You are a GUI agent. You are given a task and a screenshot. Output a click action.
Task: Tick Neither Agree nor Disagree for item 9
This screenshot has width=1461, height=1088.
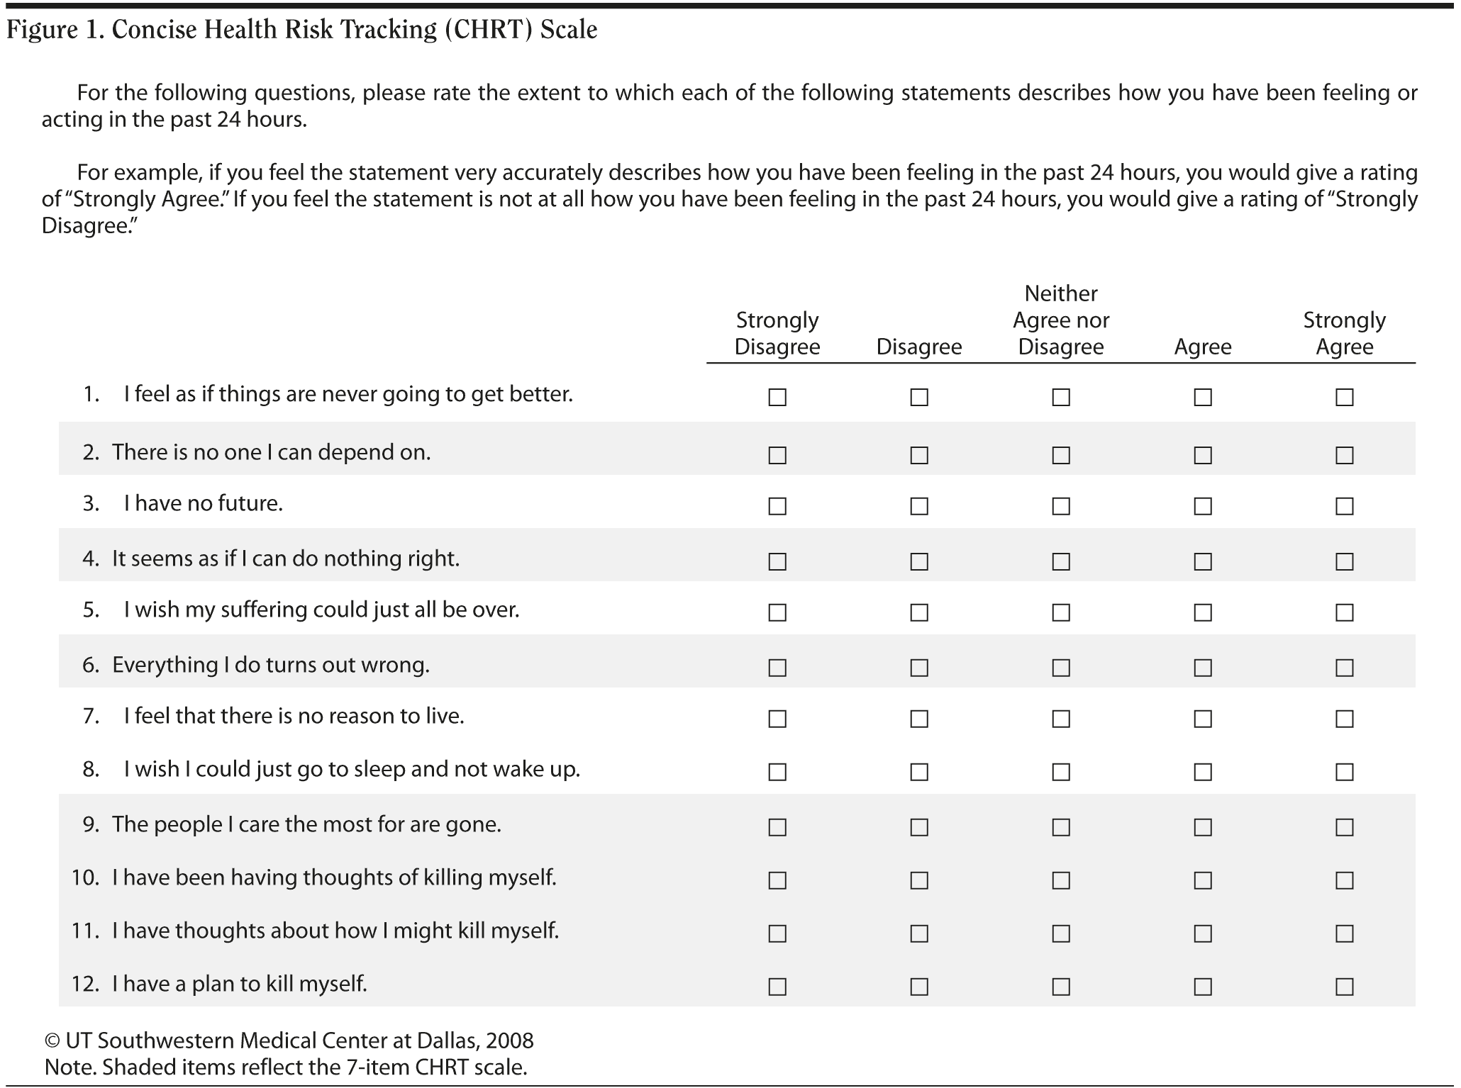[1061, 827]
